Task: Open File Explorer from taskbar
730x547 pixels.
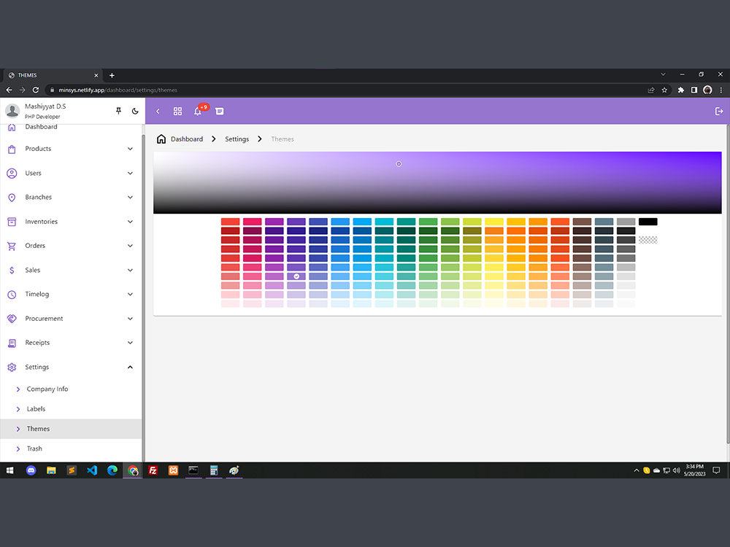Action: (x=51, y=470)
